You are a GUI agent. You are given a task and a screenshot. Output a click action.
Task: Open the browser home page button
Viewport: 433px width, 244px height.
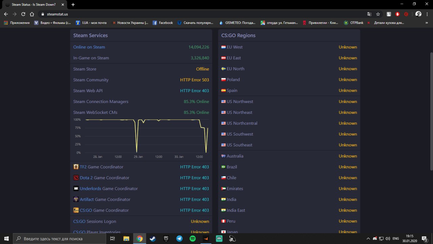point(32,14)
